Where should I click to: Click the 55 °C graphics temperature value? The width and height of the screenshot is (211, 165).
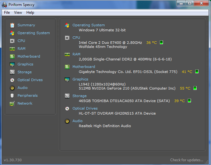click(185, 88)
